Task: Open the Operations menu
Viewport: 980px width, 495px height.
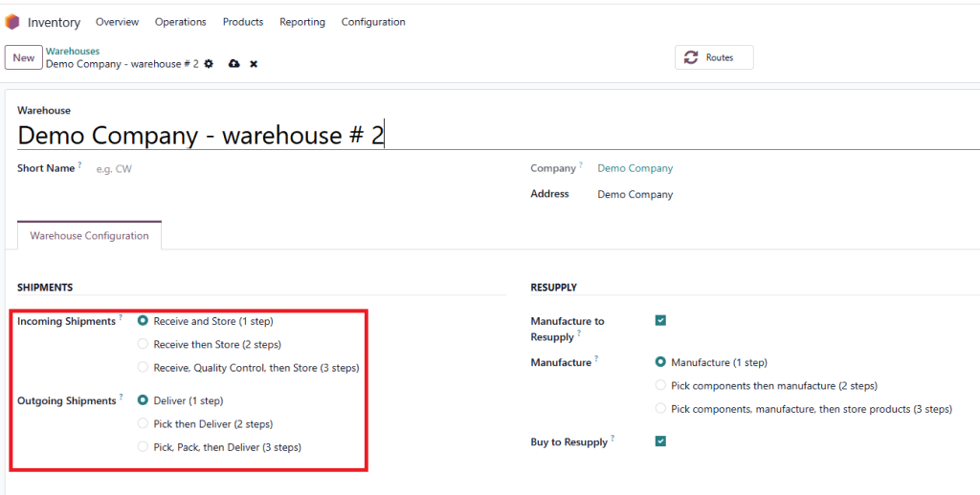Action: 180,22
